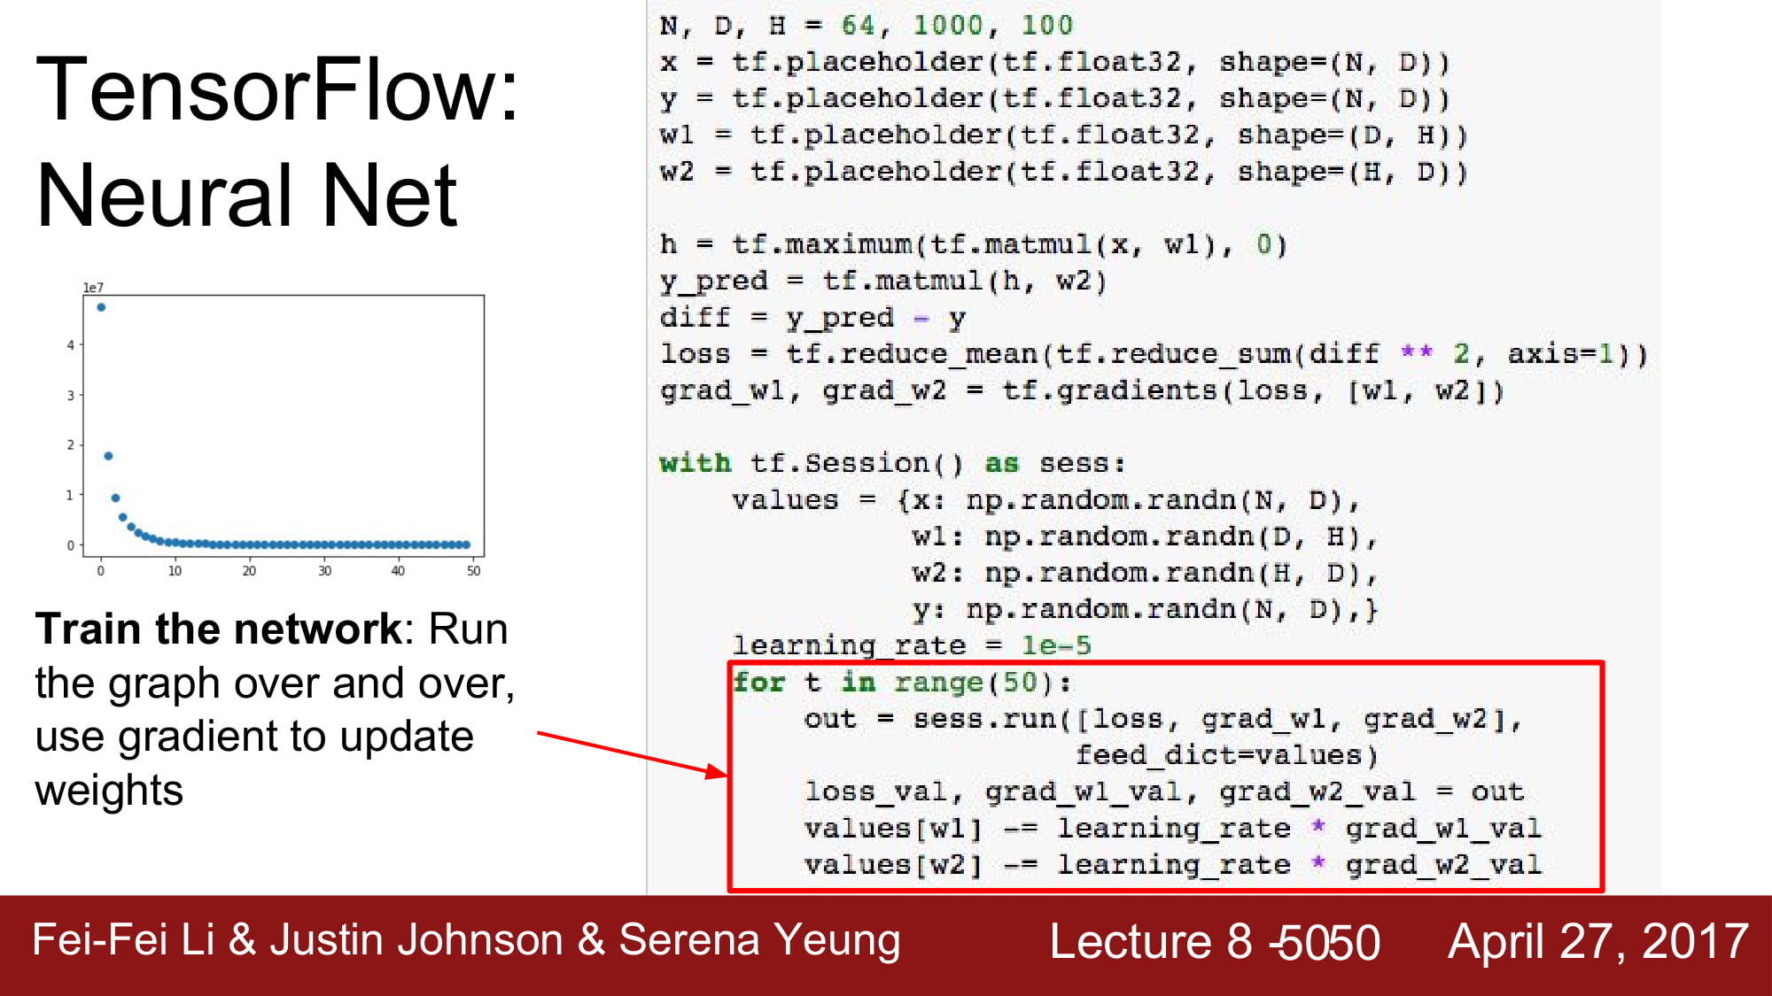This screenshot has width=1772, height=996.
Task: Click the code line 'N, D, H = 64, 1000, 100'
Action: [x=866, y=26]
